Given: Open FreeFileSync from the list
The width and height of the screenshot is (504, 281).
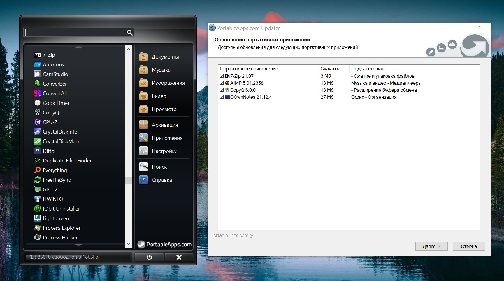Looking at the screenshot, I should (x=57, y=180).
